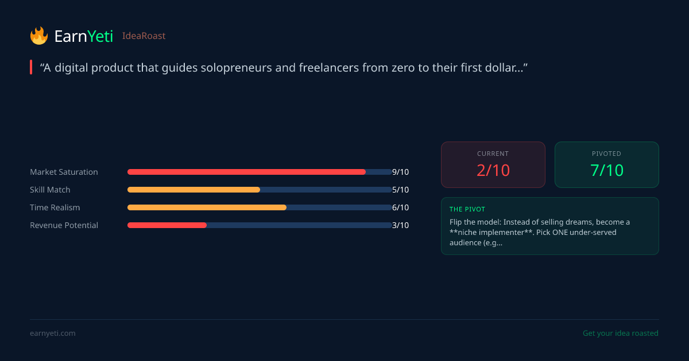This screenshot has width=689, height=361.
Task: Click the Skill Match label
Action: click(x=50, y=190)
